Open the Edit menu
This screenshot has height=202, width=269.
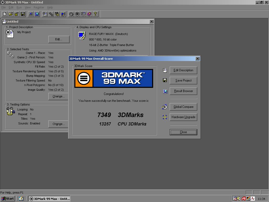tap(11, 7)
